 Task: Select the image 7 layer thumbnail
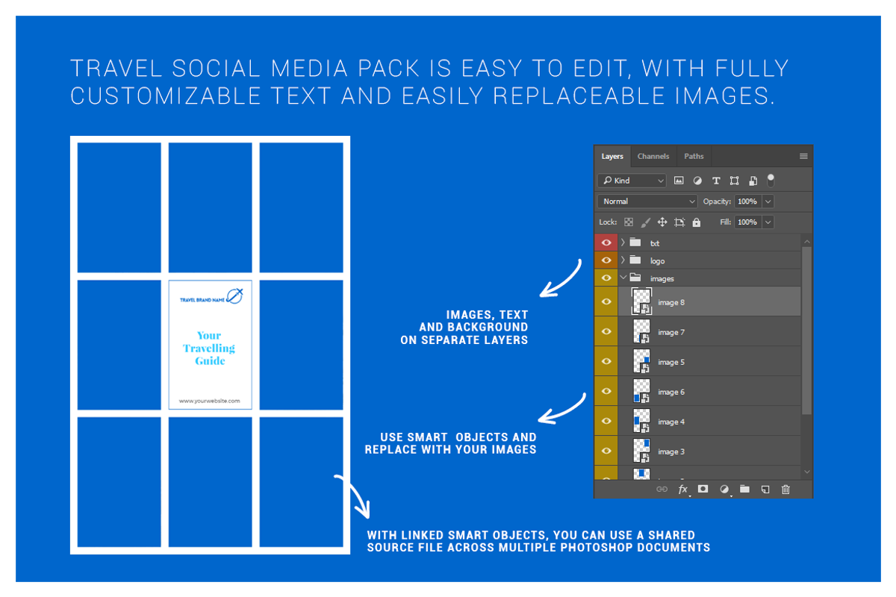coord(641,331)
